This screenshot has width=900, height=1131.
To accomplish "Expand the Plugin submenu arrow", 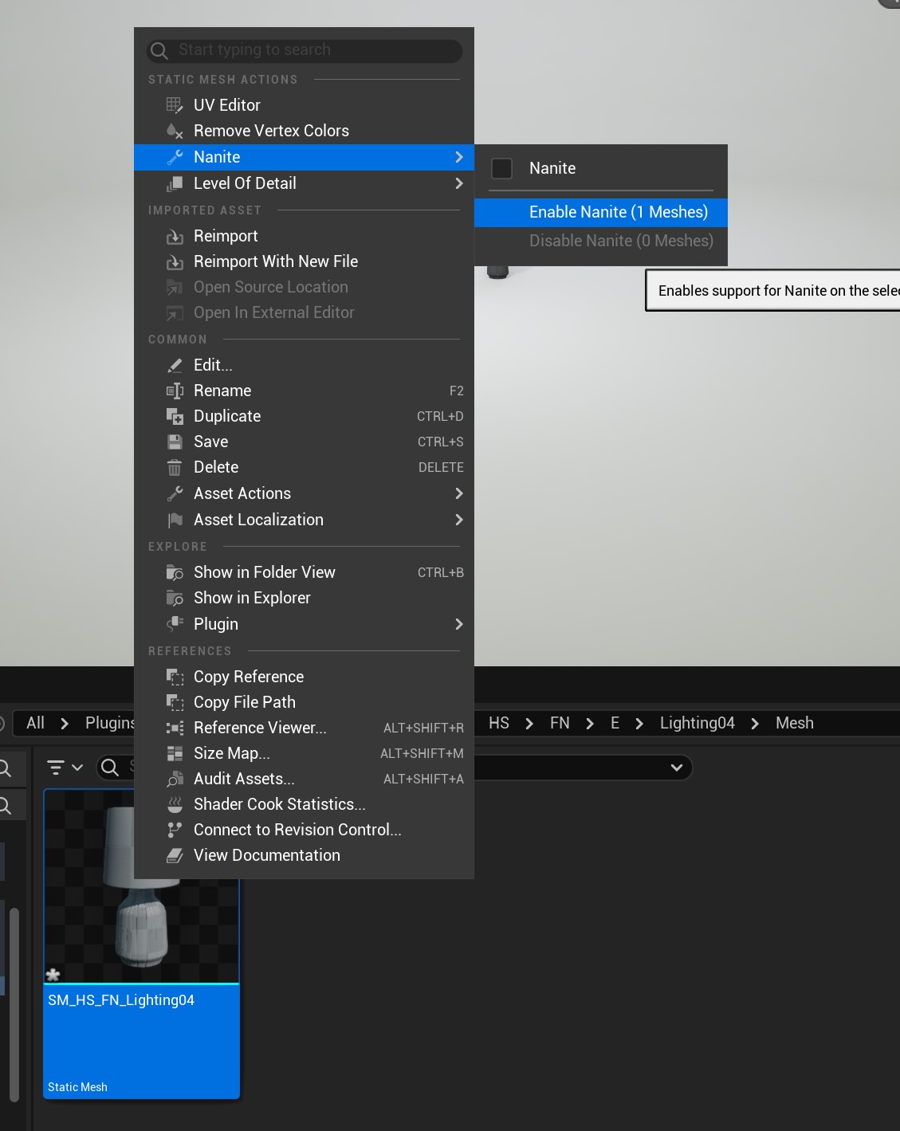I will (458, 624).
